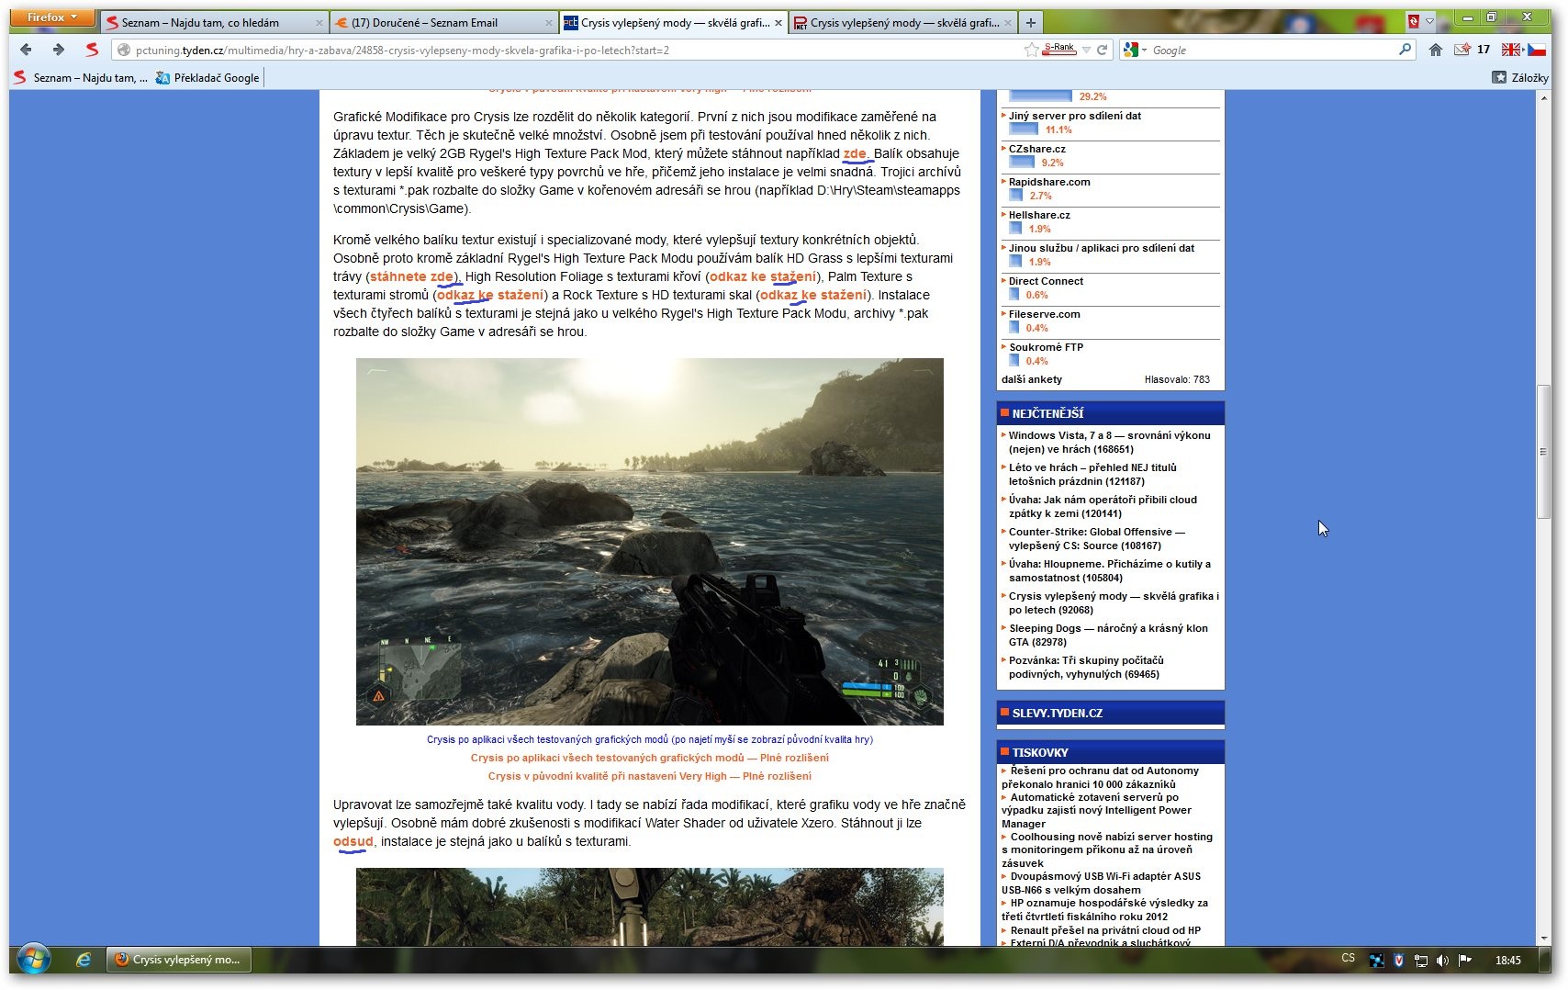Open the Záložky bookmarks button

1520,78
